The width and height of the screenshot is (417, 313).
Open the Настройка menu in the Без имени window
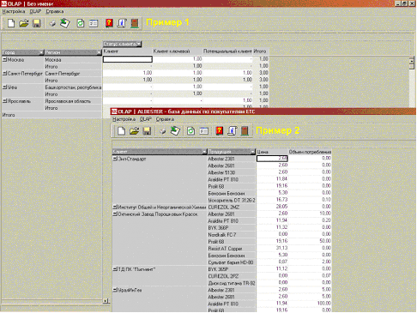[x=14, y=11]
